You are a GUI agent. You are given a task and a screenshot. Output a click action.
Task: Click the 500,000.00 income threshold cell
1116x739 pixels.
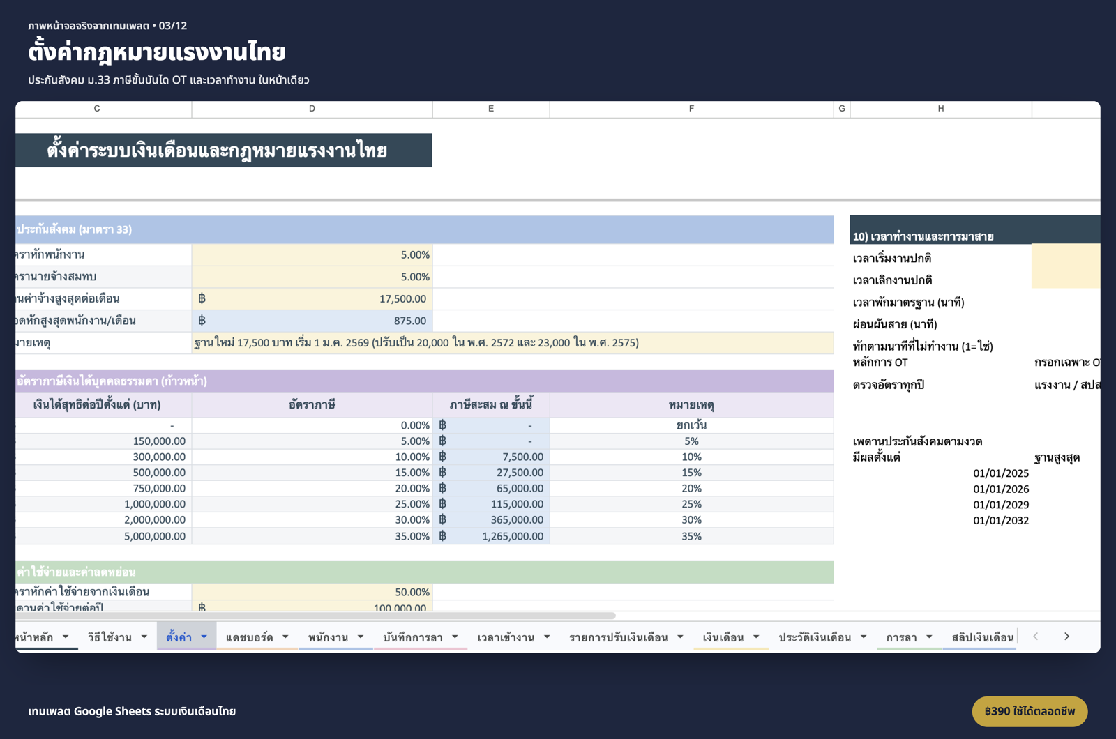coord(103,473)
